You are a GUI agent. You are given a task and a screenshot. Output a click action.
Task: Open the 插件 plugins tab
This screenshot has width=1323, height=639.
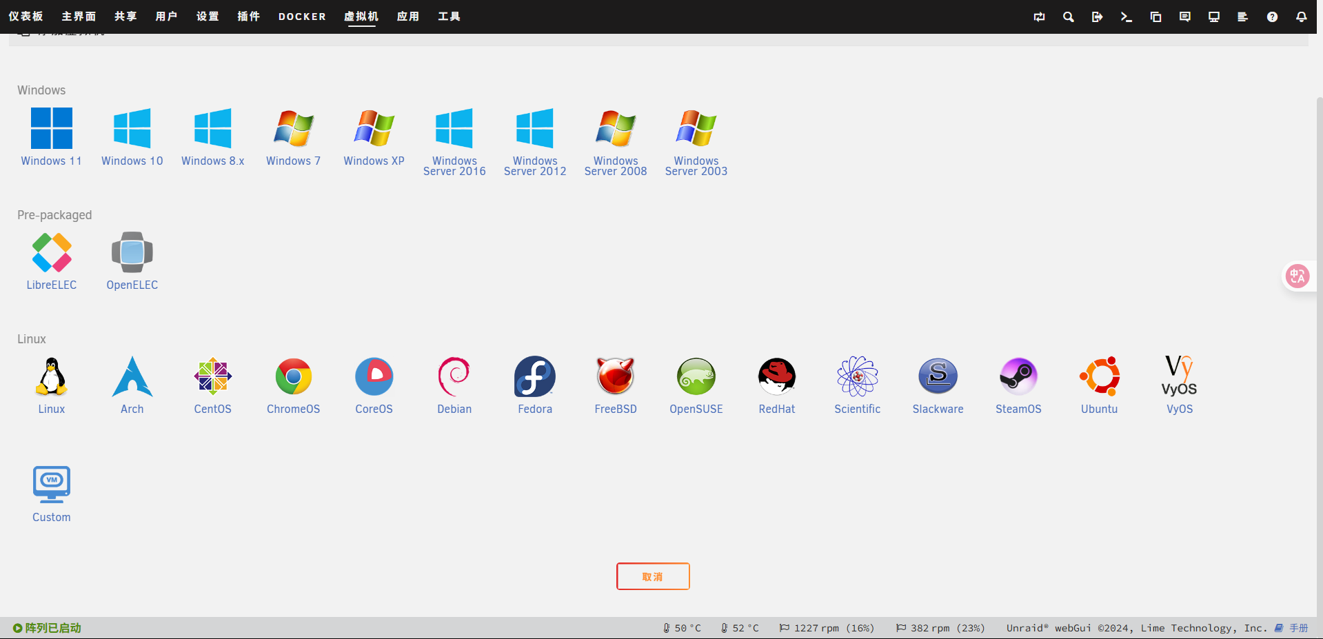[x=249, y=16]
